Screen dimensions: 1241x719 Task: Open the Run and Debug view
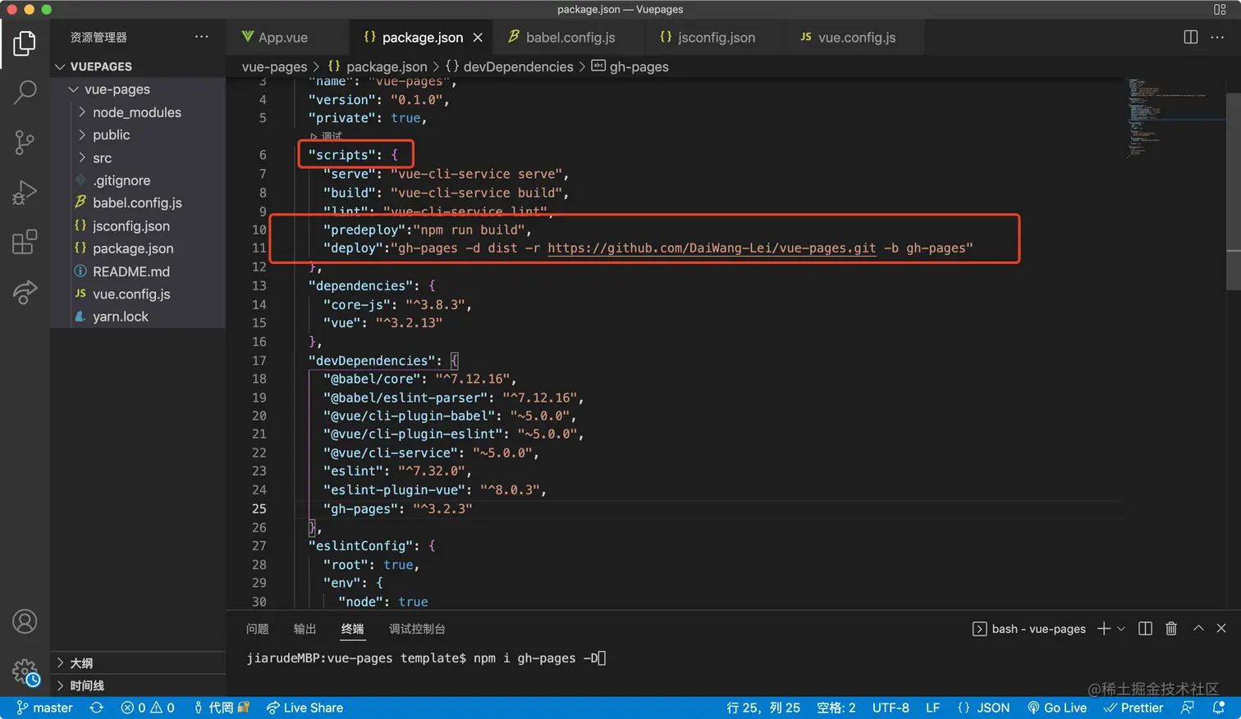pyautogui.click(x=25, y=193)
